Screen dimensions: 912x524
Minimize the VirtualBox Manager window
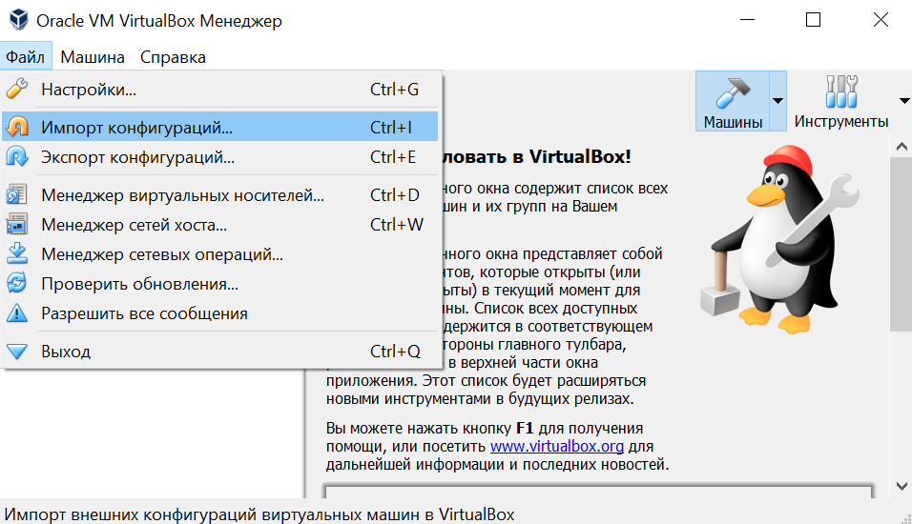[x=747, y=20]
